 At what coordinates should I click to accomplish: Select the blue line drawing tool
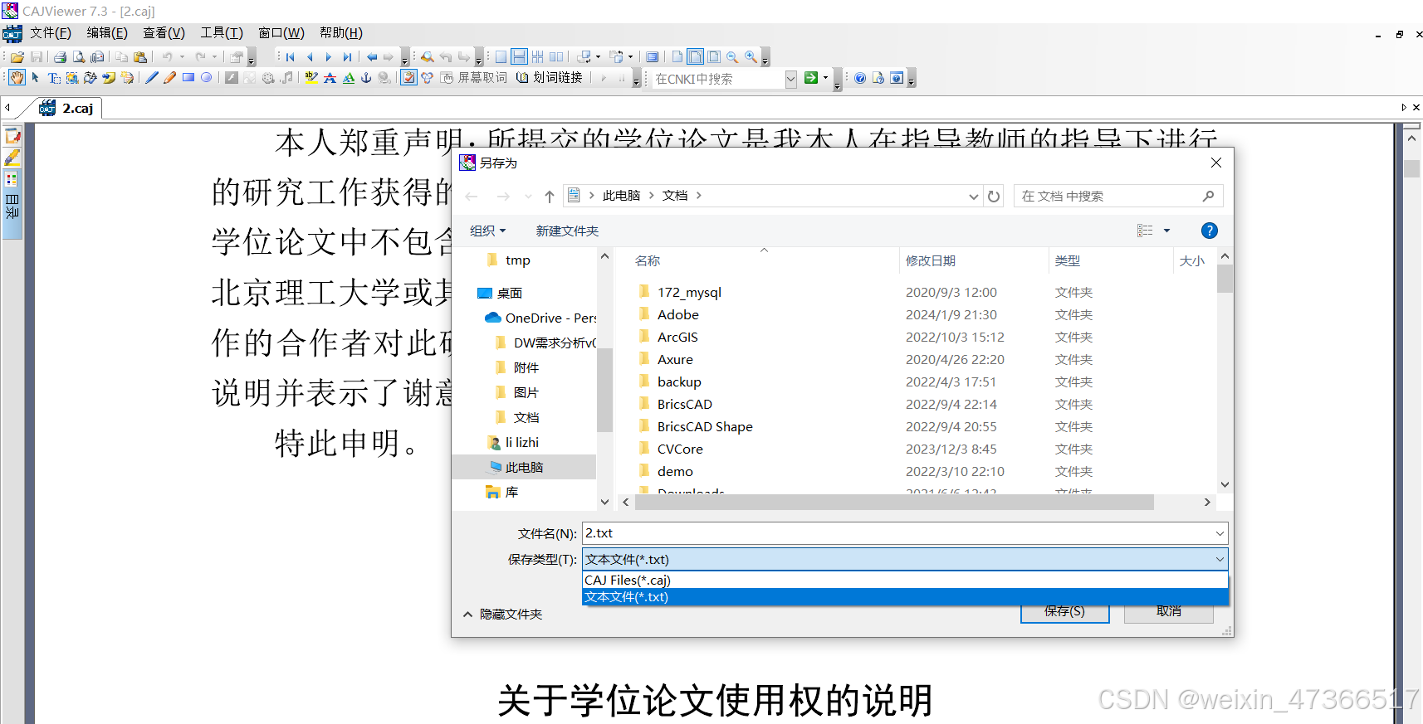tap(152, 78)
